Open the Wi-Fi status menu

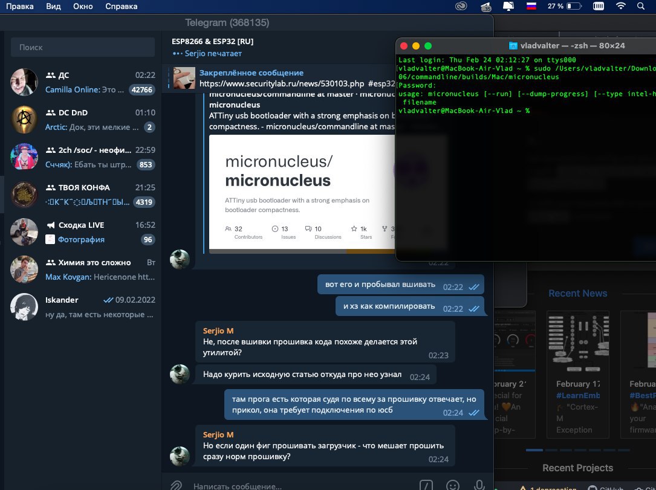(621, 6)
